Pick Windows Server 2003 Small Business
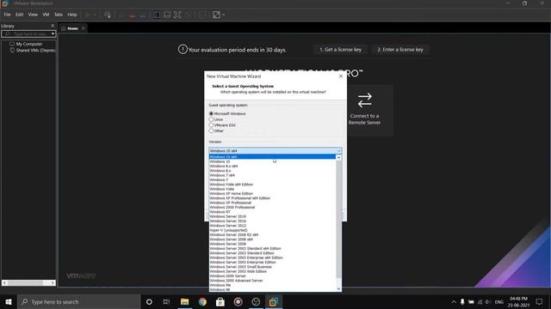Image resolution: width=551 pixels, height=309 pixels. (272, 267)
